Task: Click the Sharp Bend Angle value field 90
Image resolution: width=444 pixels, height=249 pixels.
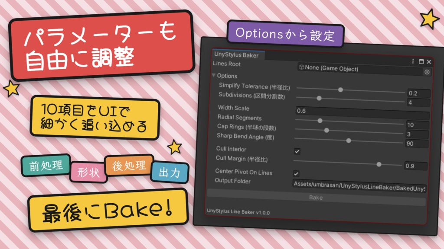Action: click(x=416, y=144)
